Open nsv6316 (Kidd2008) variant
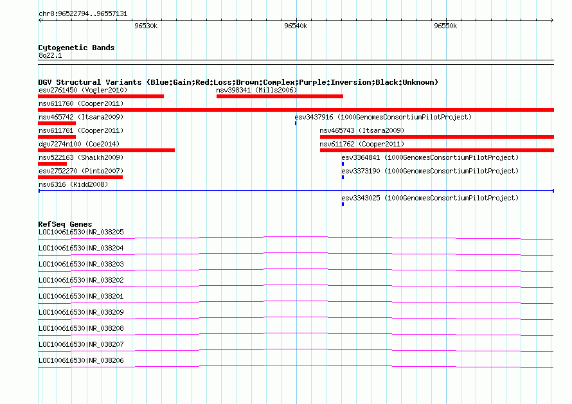Viewport: 572px width, 404px height. tap(73, 184)
